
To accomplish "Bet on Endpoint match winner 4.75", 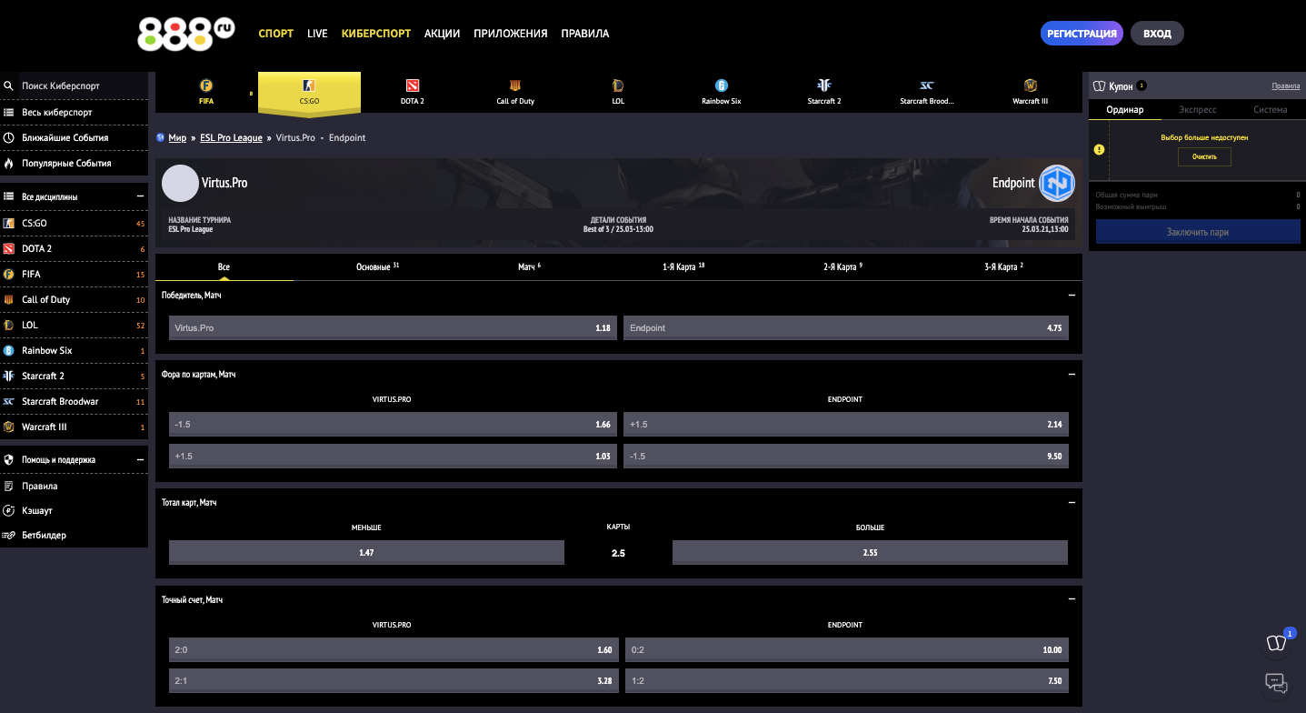I will tap(845, 327).
